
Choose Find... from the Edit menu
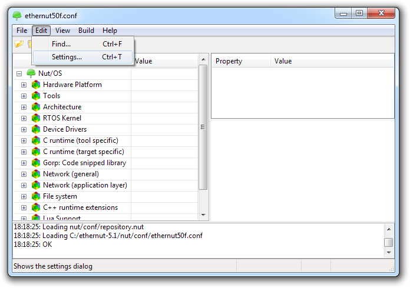tap(82, 44)
